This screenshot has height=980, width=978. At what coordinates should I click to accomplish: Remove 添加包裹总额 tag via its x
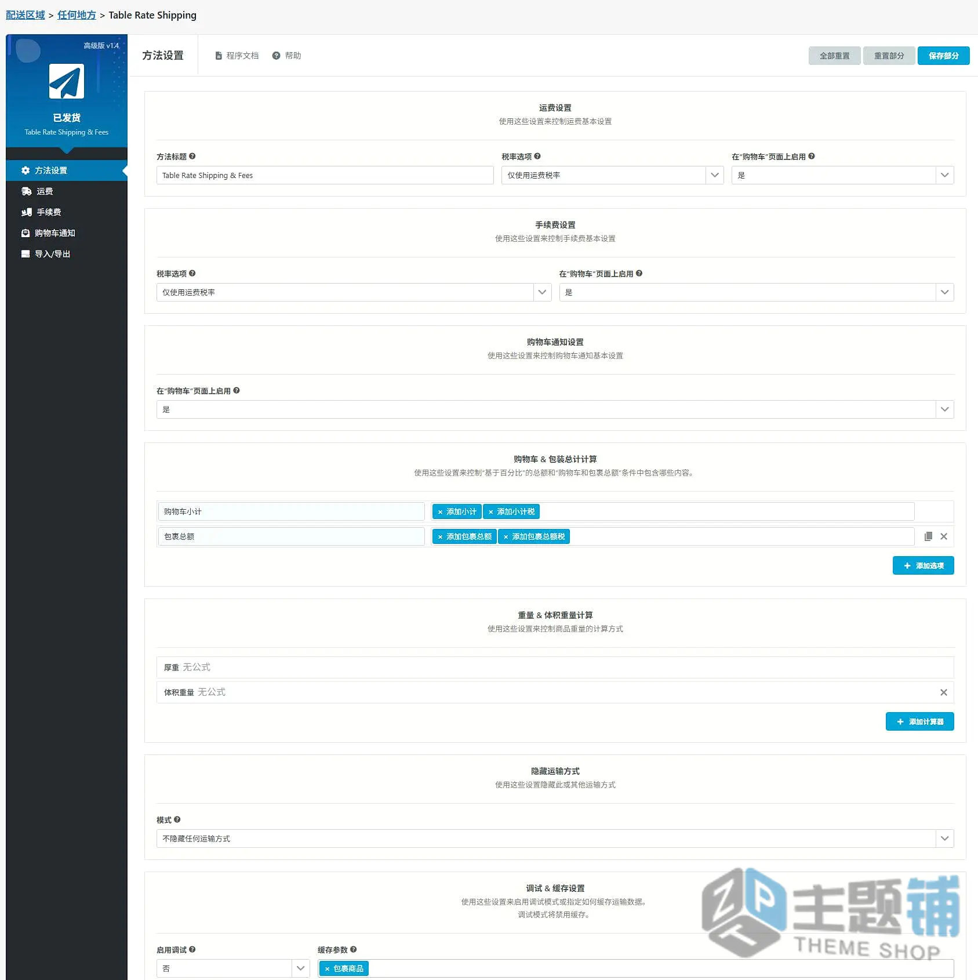click(440, 537)
